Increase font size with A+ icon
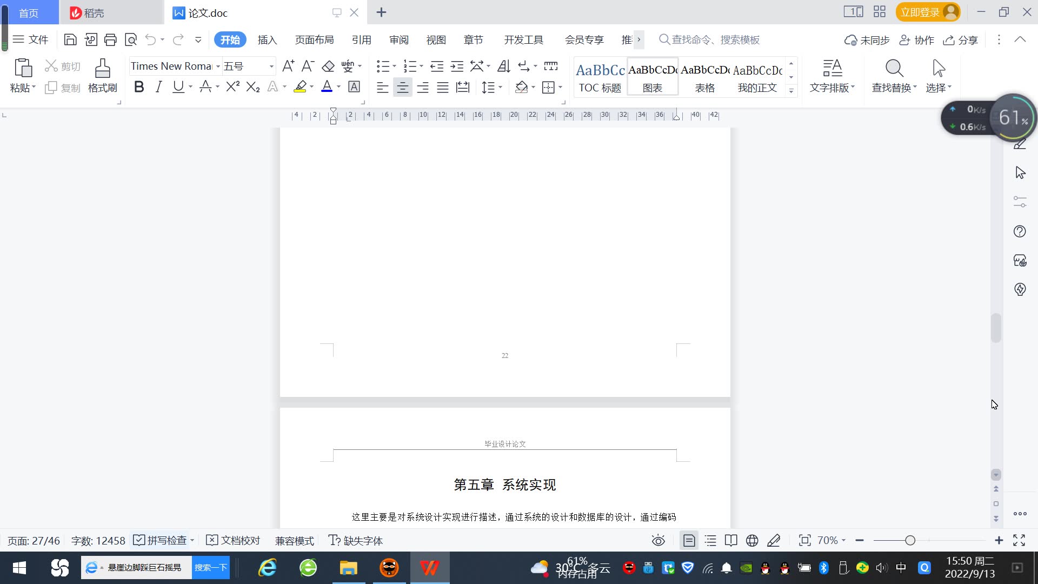Image resolution: width=1038 pixels, height=584 pixels. pos(288,66)
